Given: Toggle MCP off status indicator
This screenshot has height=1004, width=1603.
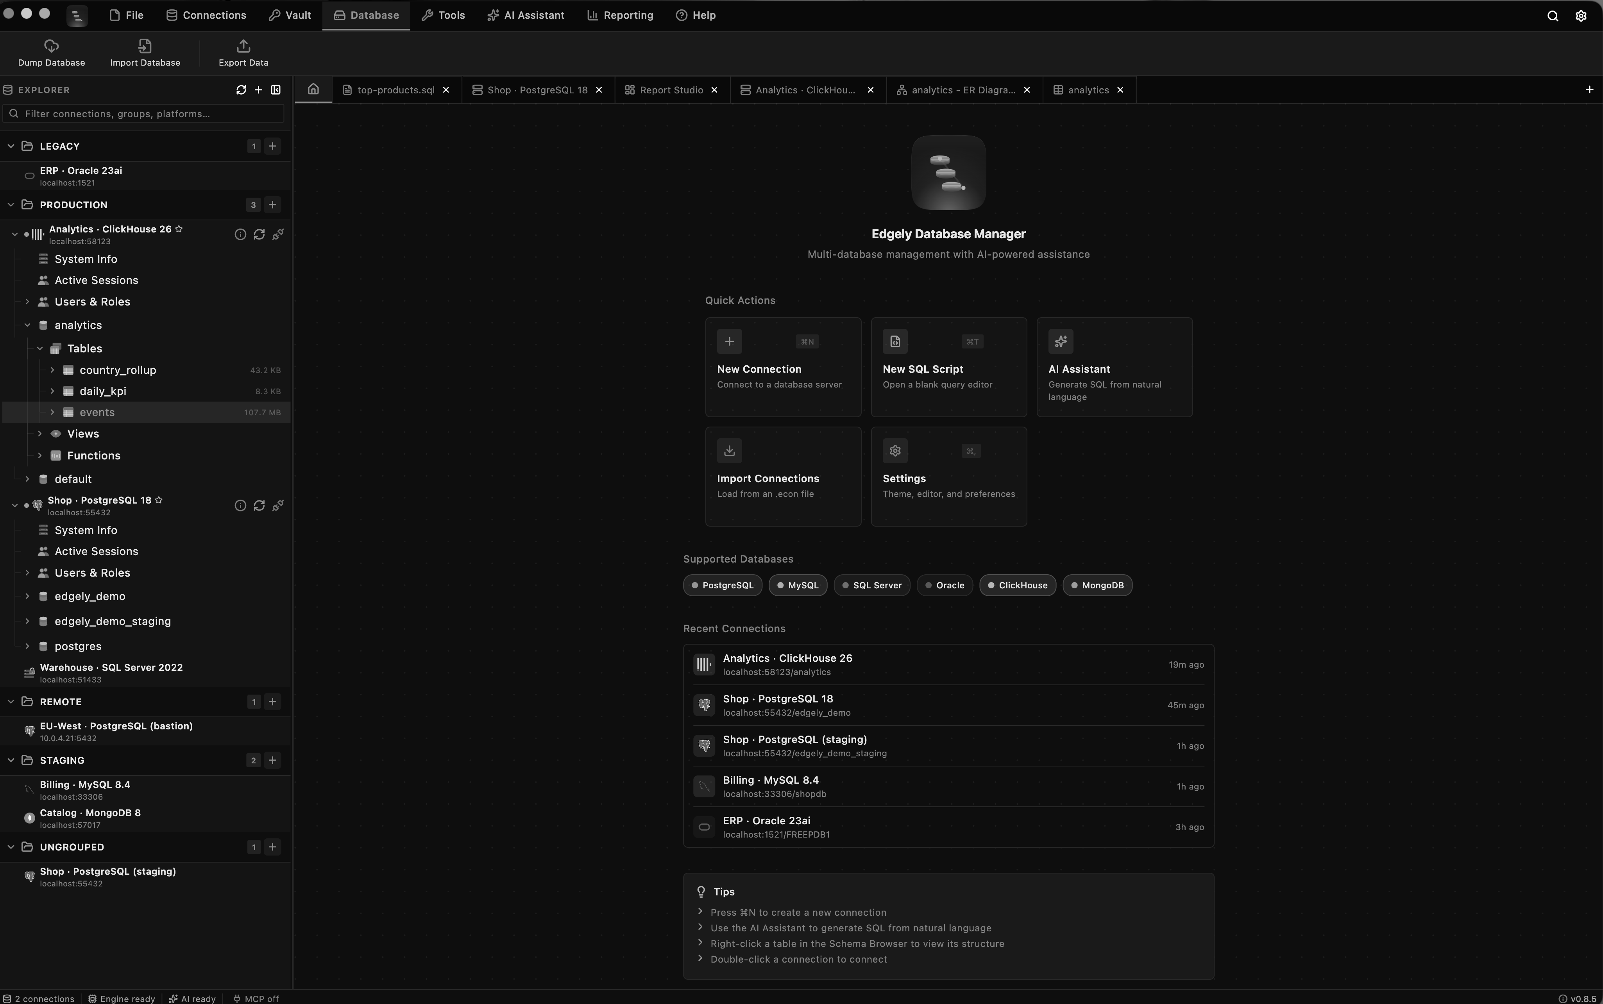Looking at the screenshot, I should [256, 999].
